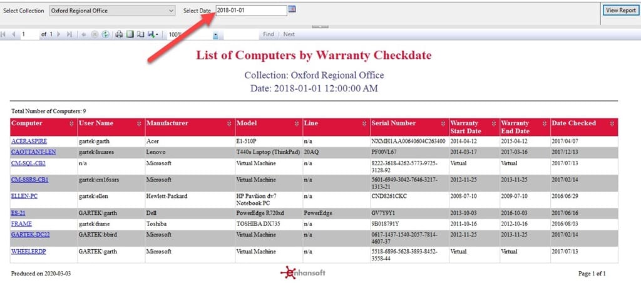The image size is (641, 283).
Task: Print the report
Action: 119,34
